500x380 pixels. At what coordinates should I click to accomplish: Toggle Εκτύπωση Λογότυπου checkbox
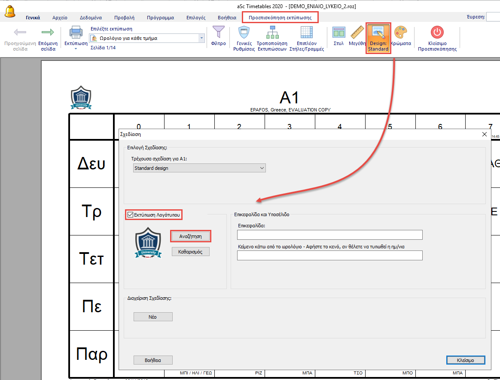click(130, 214)
